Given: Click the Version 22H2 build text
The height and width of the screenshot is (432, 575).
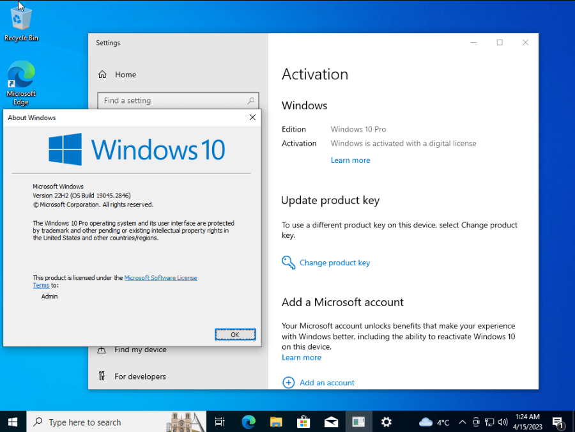Looking at the screenshot, I should pos(81,196).
